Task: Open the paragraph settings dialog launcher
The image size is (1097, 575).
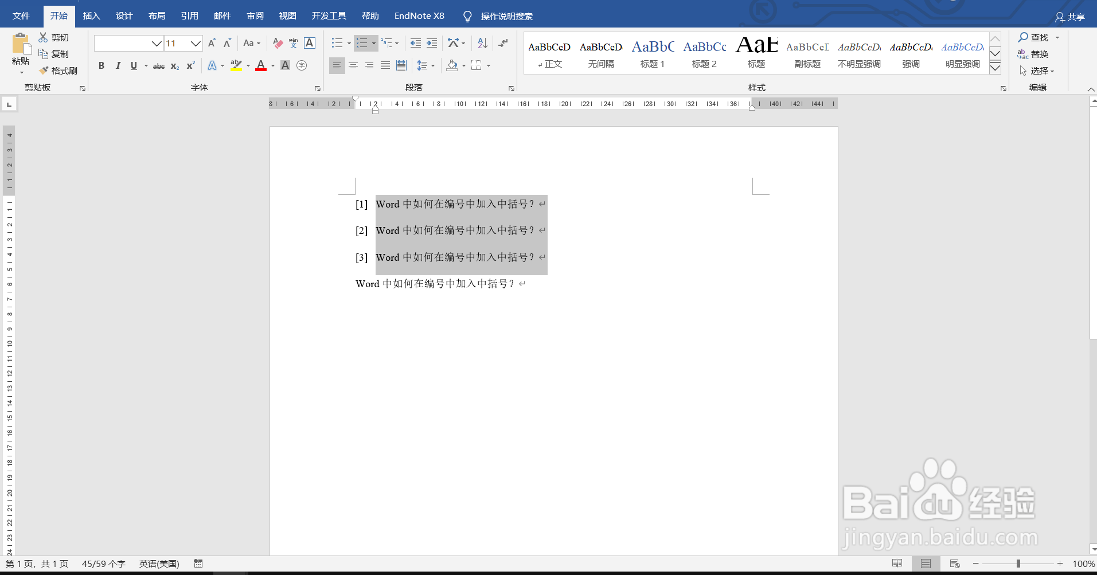Action: pyautogui.click(x=512, y=88)
